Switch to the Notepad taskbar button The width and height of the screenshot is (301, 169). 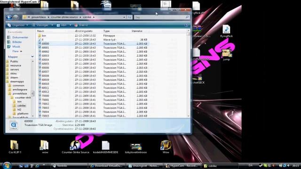click(145, 166)
